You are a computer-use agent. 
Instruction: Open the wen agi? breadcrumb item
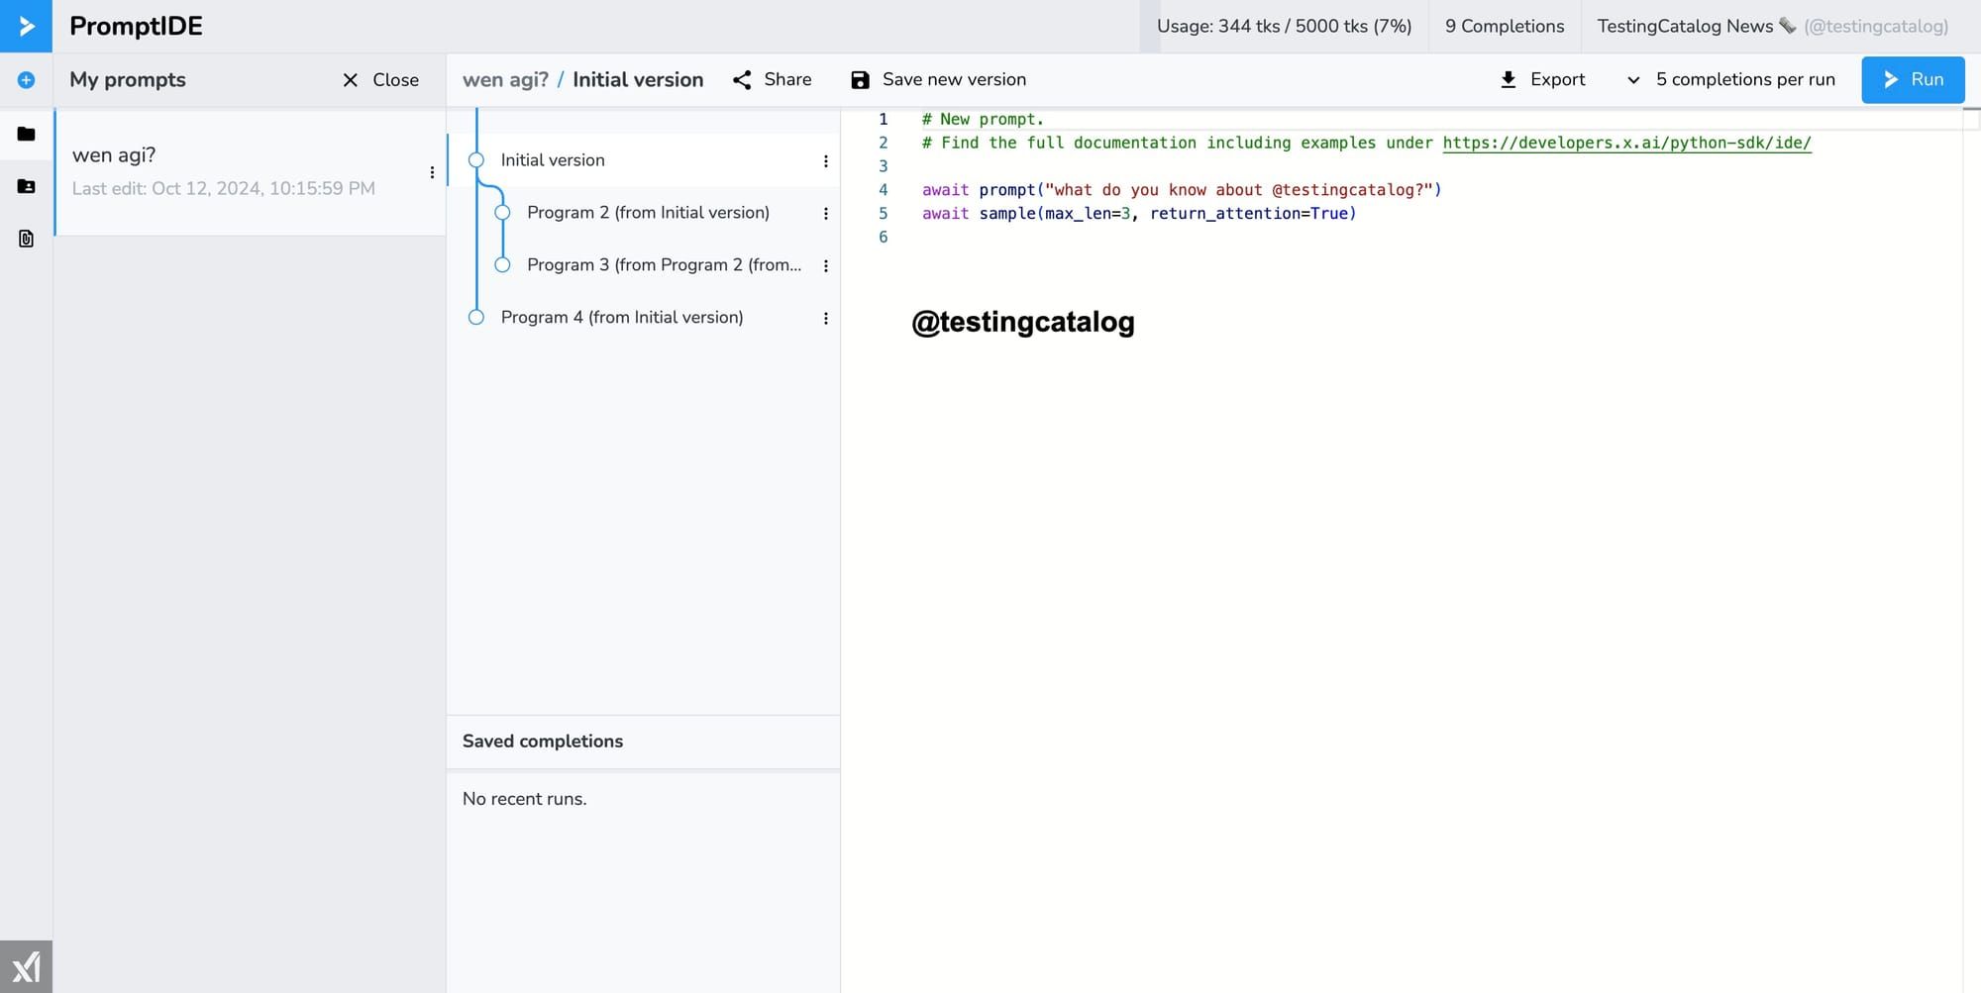505,79
